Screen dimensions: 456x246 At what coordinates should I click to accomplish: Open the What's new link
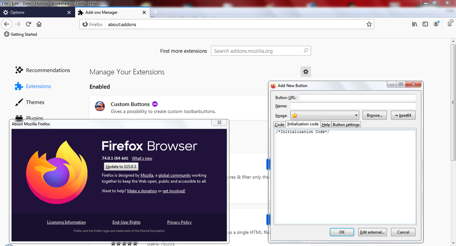click(142, 158)
